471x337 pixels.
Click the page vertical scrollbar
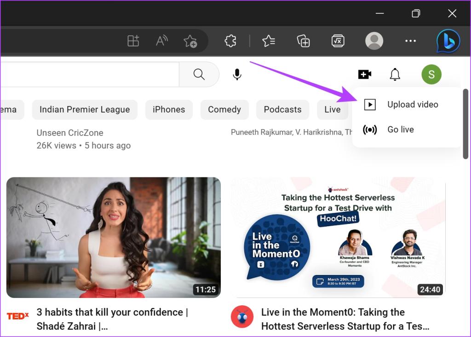[x=465, y=124]
